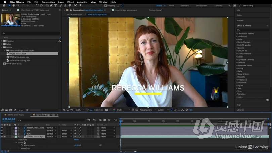Select the Type tool

point(55,6)
